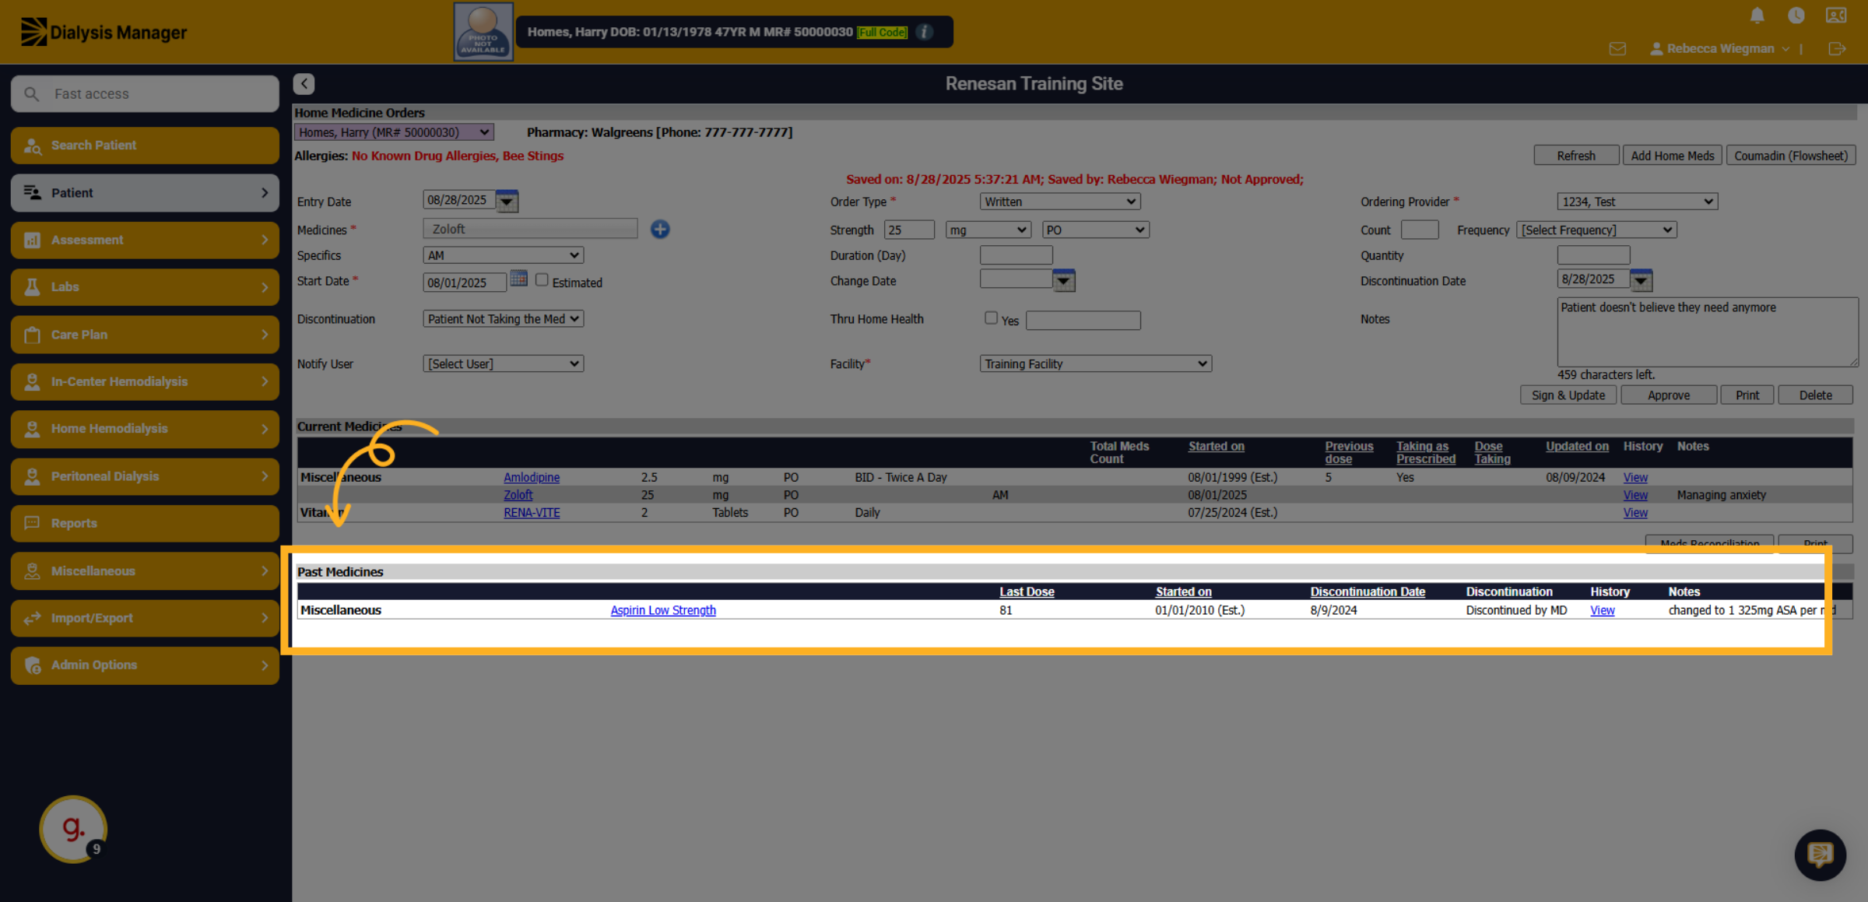This screenshot has width=1868, height=902.
Task: Open the Start Date calendar icon
Action: click(x=518, y=279)
